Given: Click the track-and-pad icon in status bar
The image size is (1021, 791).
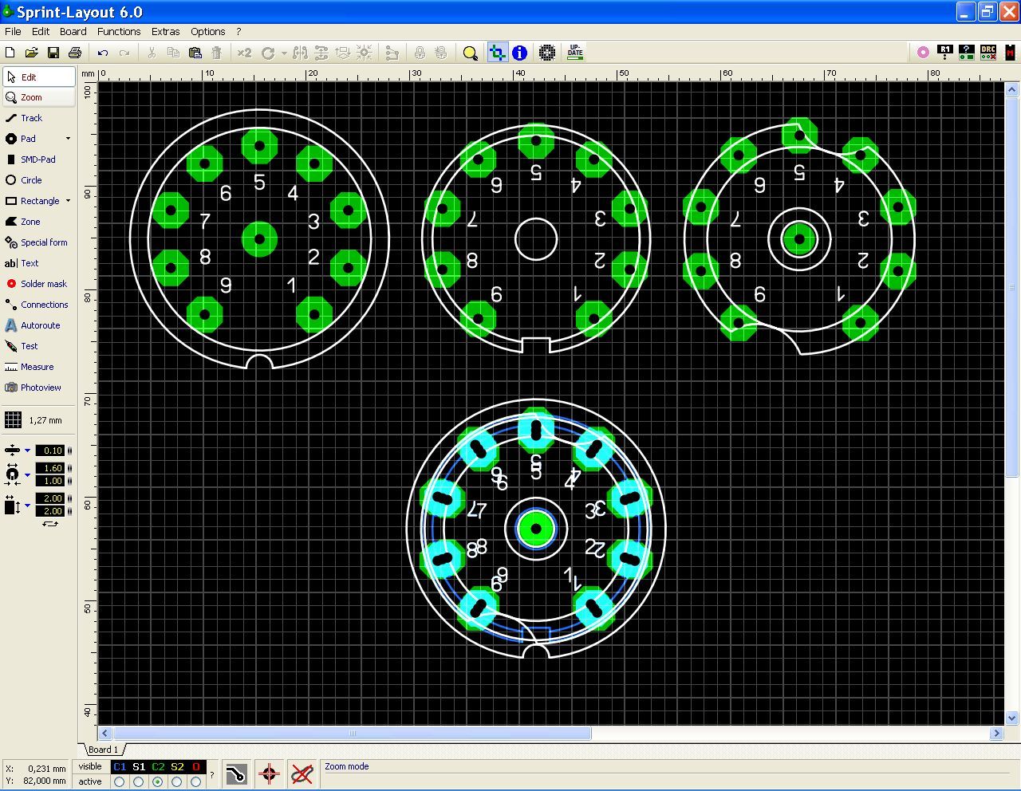Looking at the screenshot, I should coord(236,773).
